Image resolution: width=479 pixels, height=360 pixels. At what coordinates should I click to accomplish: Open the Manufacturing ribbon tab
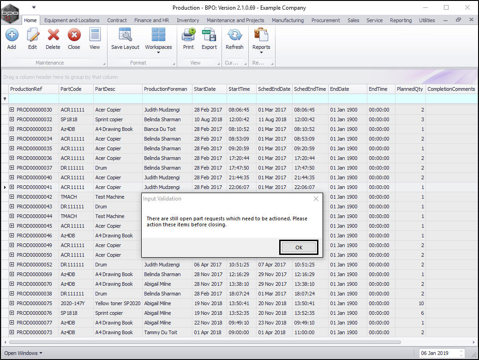tap(287, 20)
